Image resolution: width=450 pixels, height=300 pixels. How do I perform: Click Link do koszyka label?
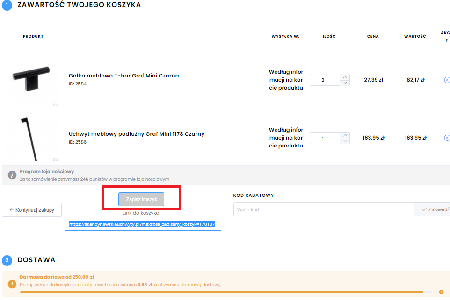(141, 213)
